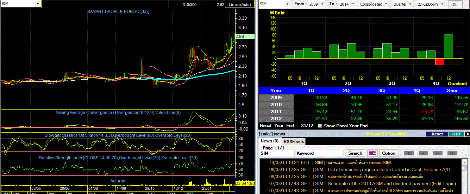Click the Relative Strength Index indicator title

pos(118,158)
